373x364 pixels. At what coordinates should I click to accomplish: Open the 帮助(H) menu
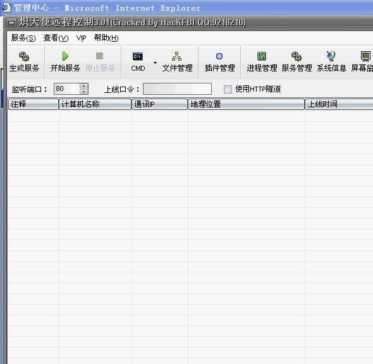(106, 38)
